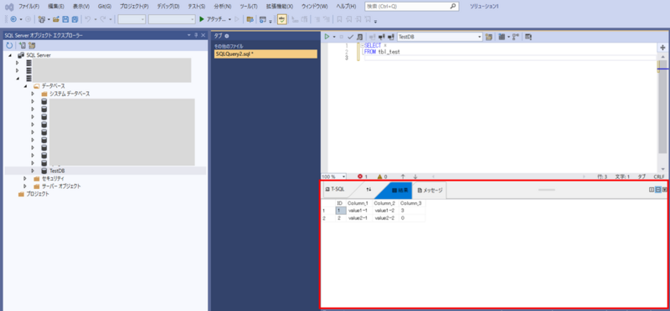Screen dimensions: 670x311
Task: Open the ヘルプ(H) menu
Action: point(347,7)
